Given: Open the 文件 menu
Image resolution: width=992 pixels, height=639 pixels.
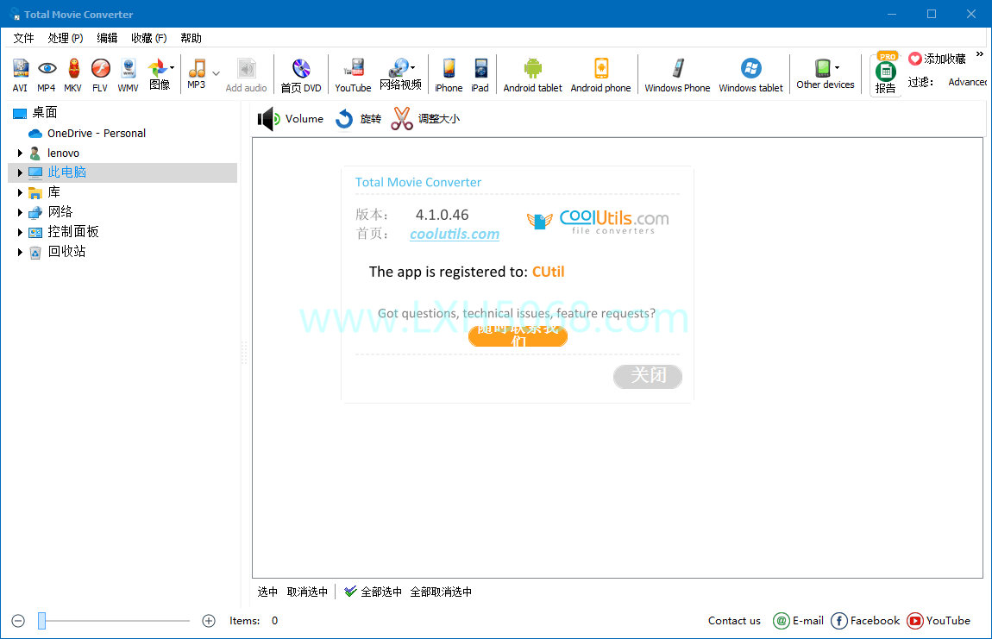Looking at the screenshot, I should coord(23,38).
